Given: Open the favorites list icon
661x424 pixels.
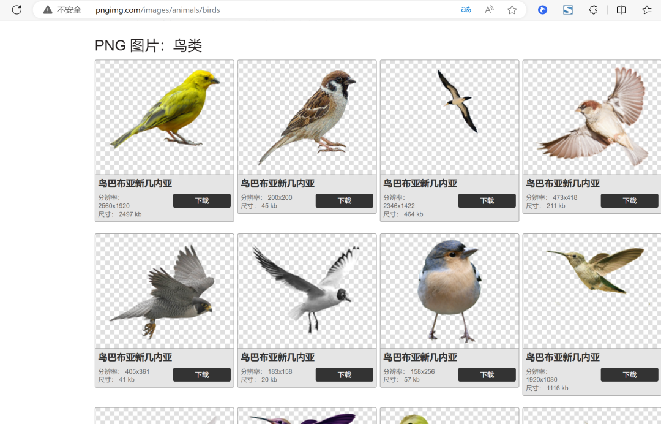Looking at the screenshot, I should click(647, 10).
